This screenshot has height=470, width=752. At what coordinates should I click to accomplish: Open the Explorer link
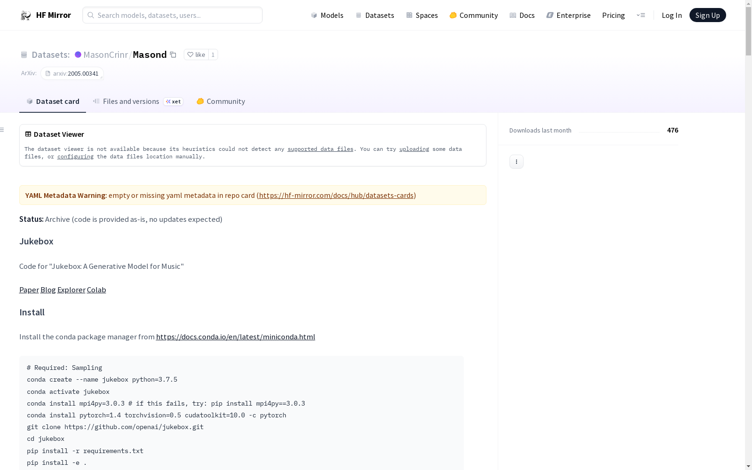coord(71,290)
